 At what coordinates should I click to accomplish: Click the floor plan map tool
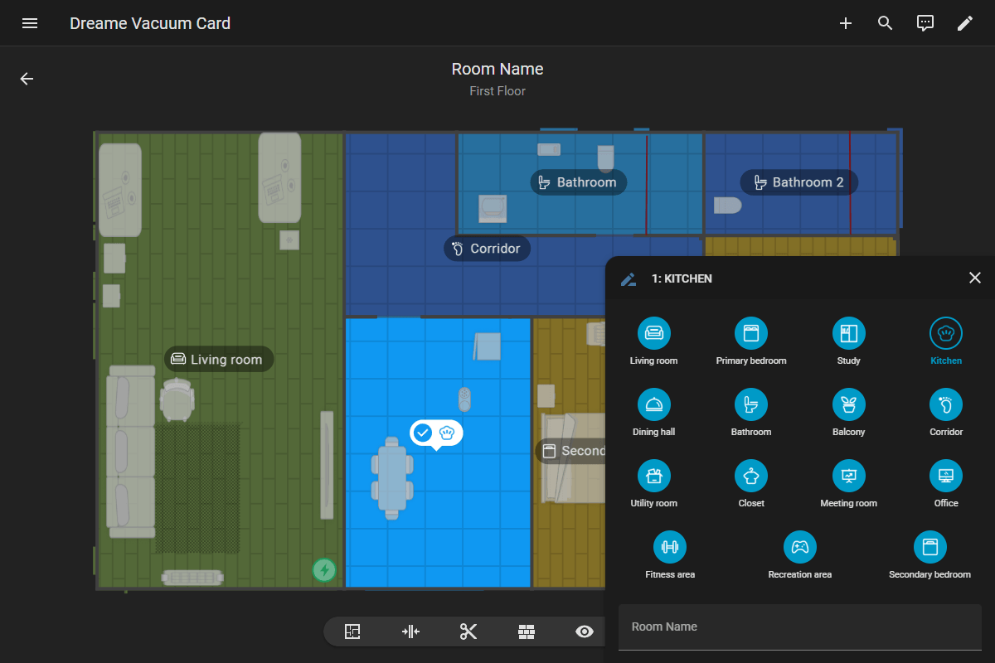[x=352, y=632]
